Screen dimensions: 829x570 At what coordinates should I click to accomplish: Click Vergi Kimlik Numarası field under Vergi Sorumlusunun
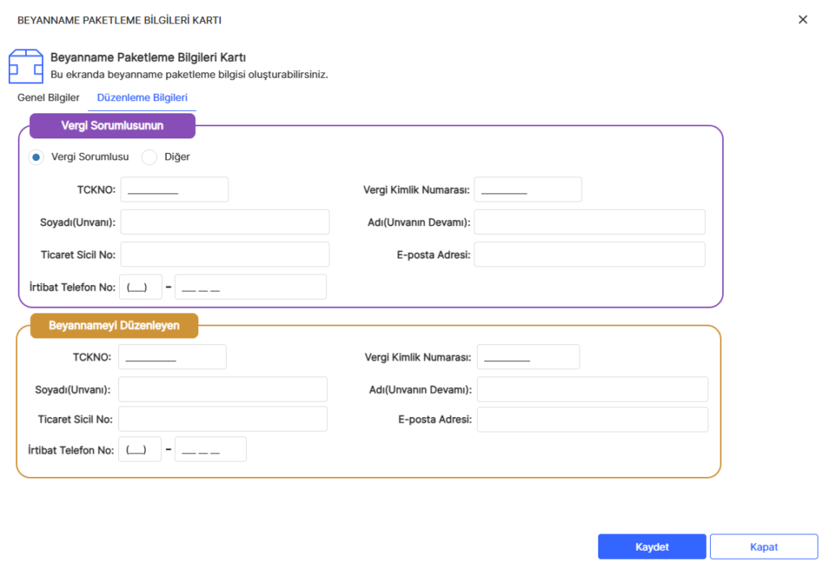point(528,189)
